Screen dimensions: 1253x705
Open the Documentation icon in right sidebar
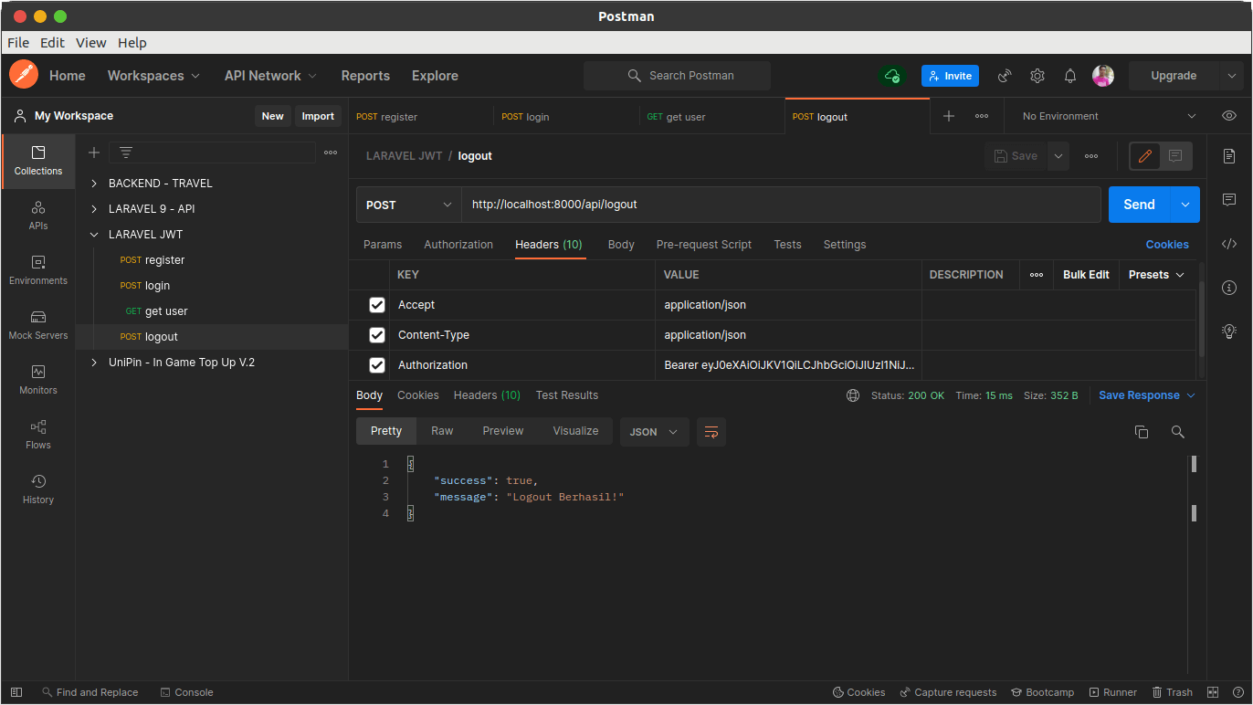pyautogui.click(x=1229, y=156)
